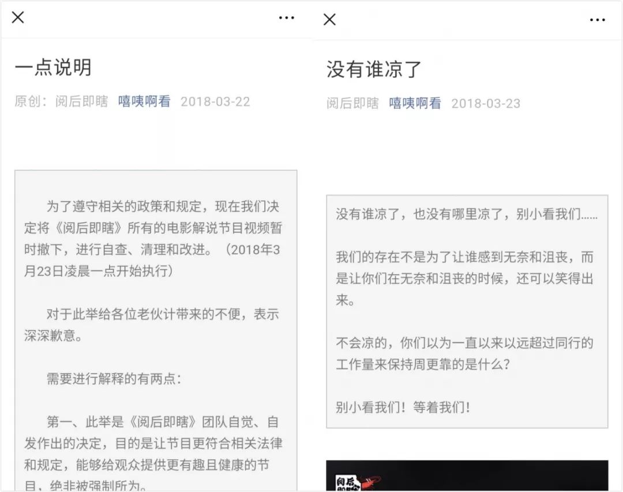The image size is (623, 492).
Task: Click paragraph starting 第一、此举是
Action: [x=153, y=453]
